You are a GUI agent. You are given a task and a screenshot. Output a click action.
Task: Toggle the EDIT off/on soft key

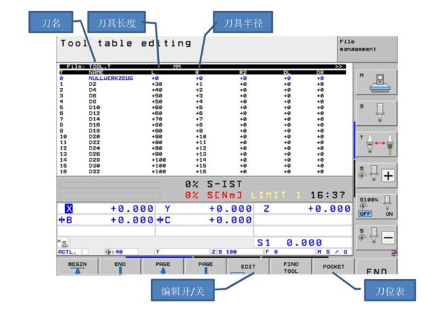[248, 267]
